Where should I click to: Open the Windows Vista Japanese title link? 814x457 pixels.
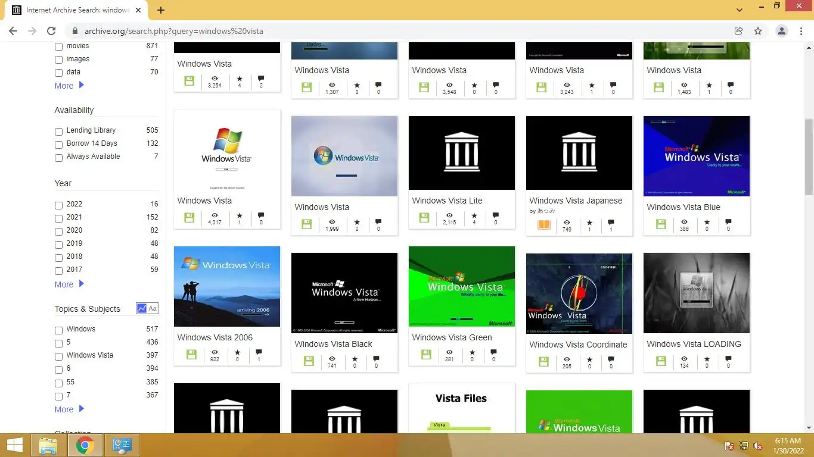pyautogui.click(x=576, y=201)
